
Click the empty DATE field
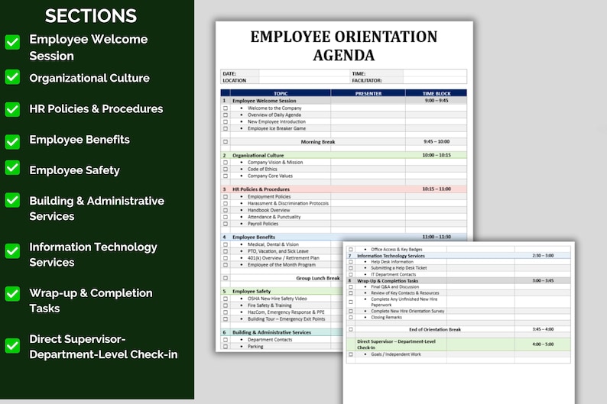304,73
